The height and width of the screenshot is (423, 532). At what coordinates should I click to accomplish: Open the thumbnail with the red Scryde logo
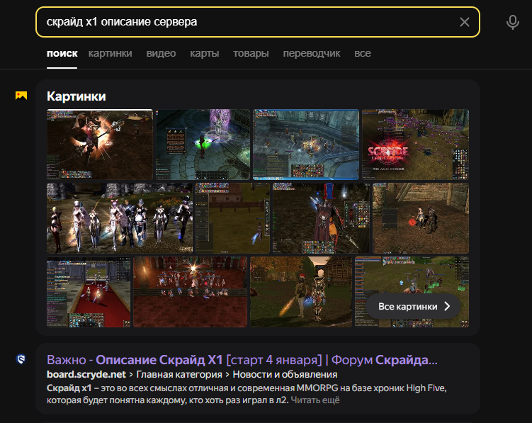tap(415, 145)
